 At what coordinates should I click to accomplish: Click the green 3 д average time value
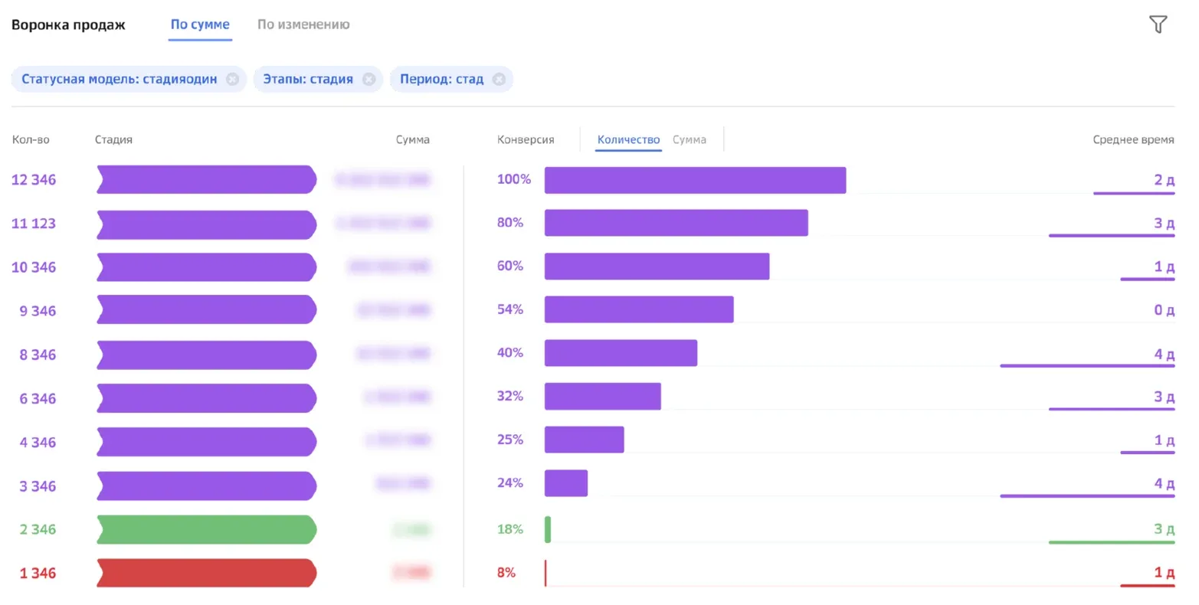coord(1165,529)
